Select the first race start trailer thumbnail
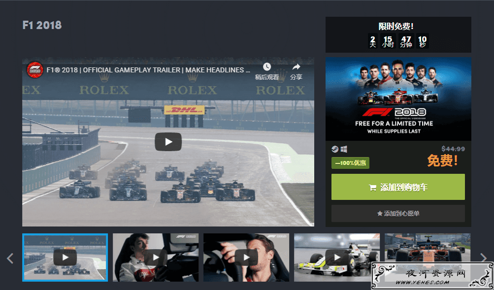The width and height of the screenshot is (494, 290). pyautogui.click(x=65, y=257)
